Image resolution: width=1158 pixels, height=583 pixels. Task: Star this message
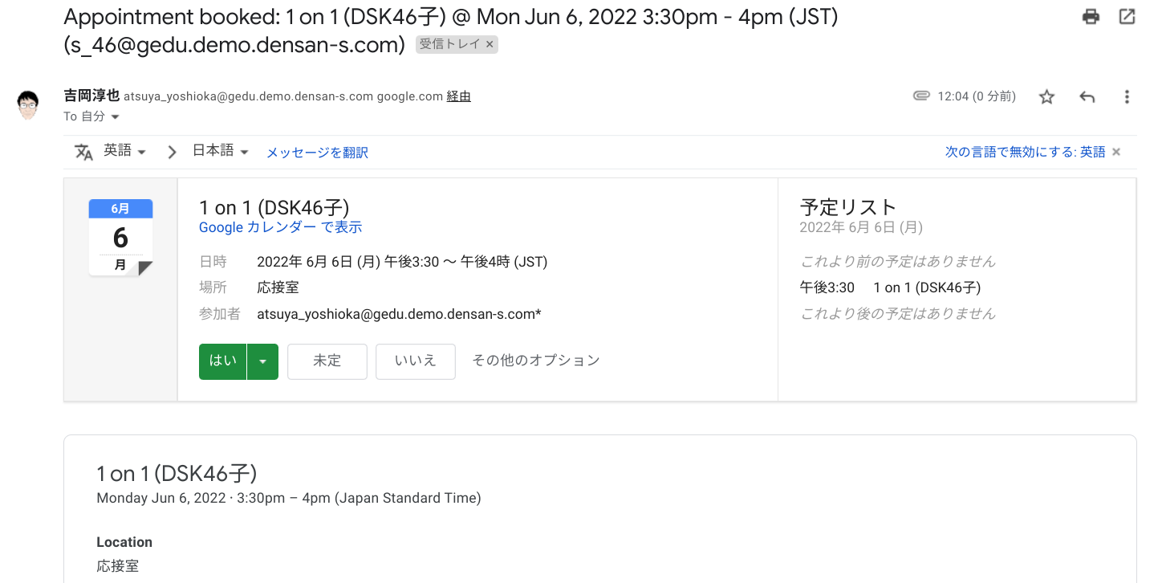1046,97
